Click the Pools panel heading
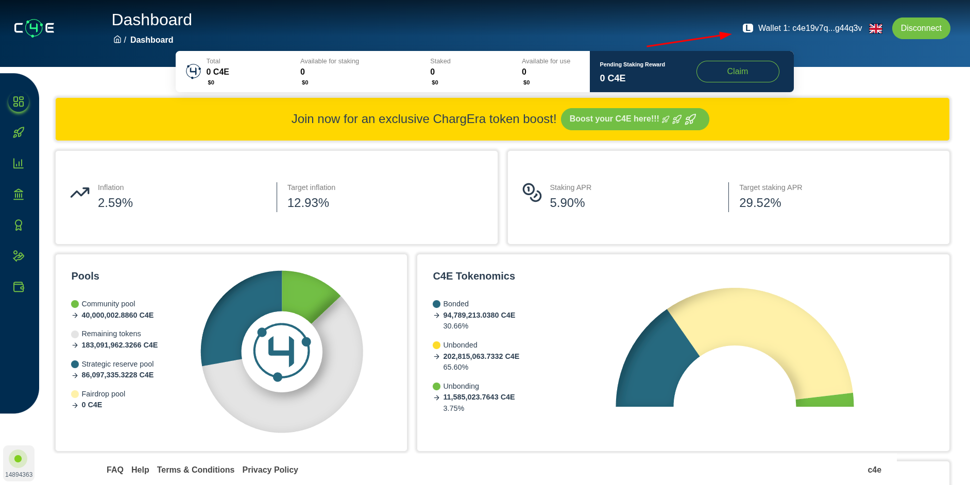The image size is (970, 485). (85, 276)
